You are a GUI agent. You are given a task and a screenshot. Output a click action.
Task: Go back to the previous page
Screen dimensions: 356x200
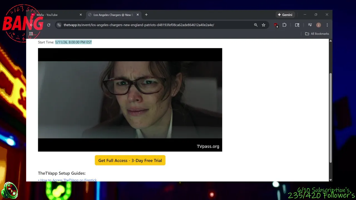click(31, 25)
